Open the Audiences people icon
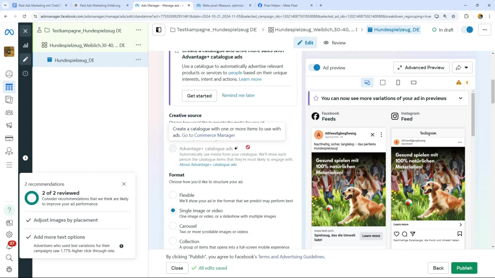Image resolution: width=495 pixels, height=278 pixels. click(x=9, y=112)
